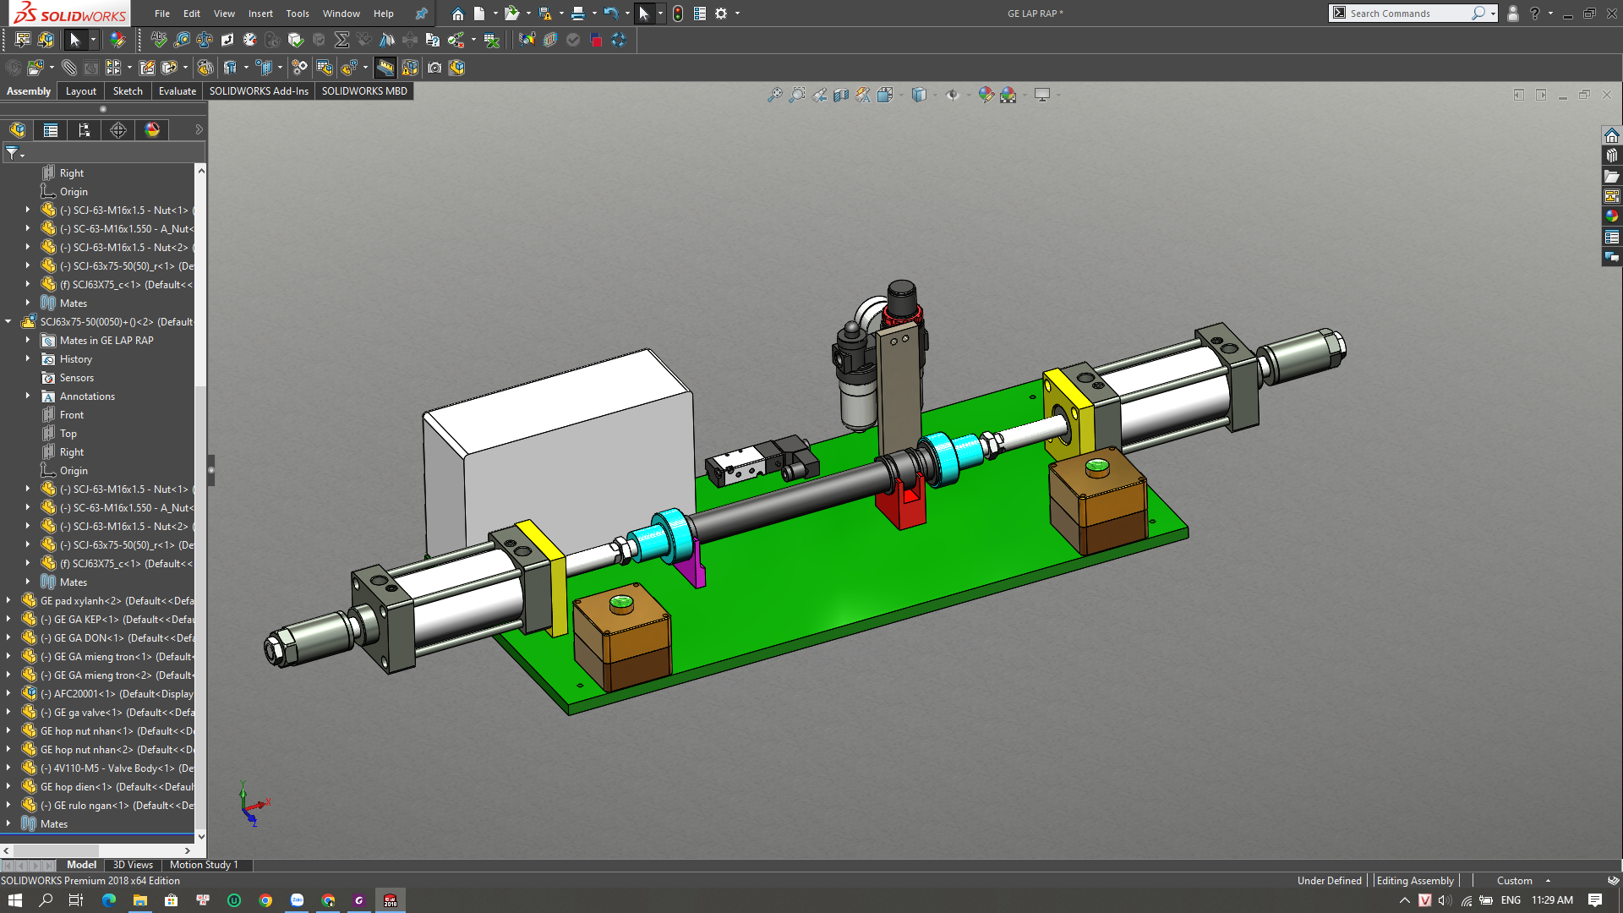Click the Zoom to Fit icon
The height and width of the screenshot is (913, 1623).
pyautogui.click(x=774, y=96)
